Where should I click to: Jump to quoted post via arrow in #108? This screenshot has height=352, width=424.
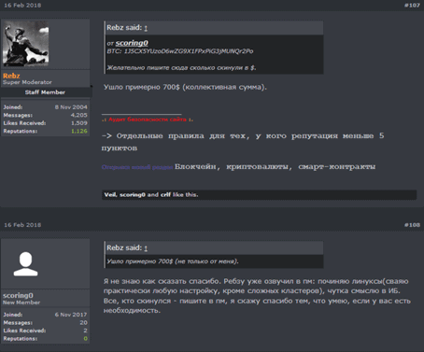[x=146, y=248]
